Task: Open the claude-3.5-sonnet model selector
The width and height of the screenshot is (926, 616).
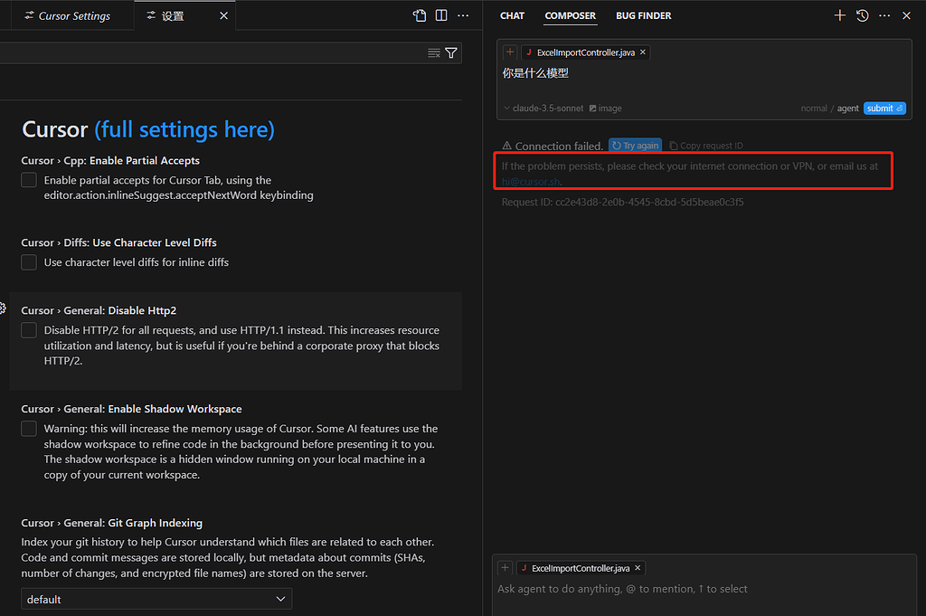Action: click(x=543, y=108)
